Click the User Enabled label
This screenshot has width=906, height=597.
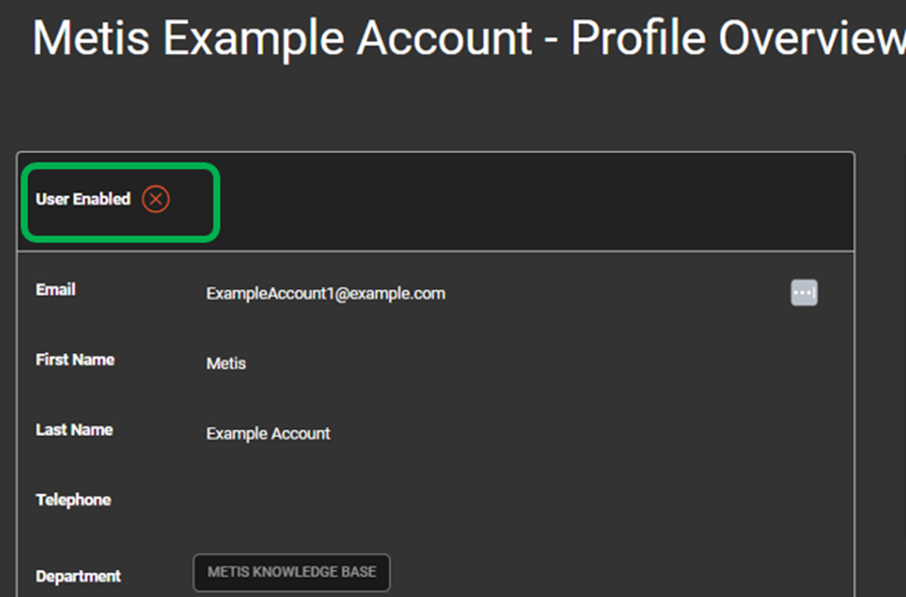click(83, 200)
